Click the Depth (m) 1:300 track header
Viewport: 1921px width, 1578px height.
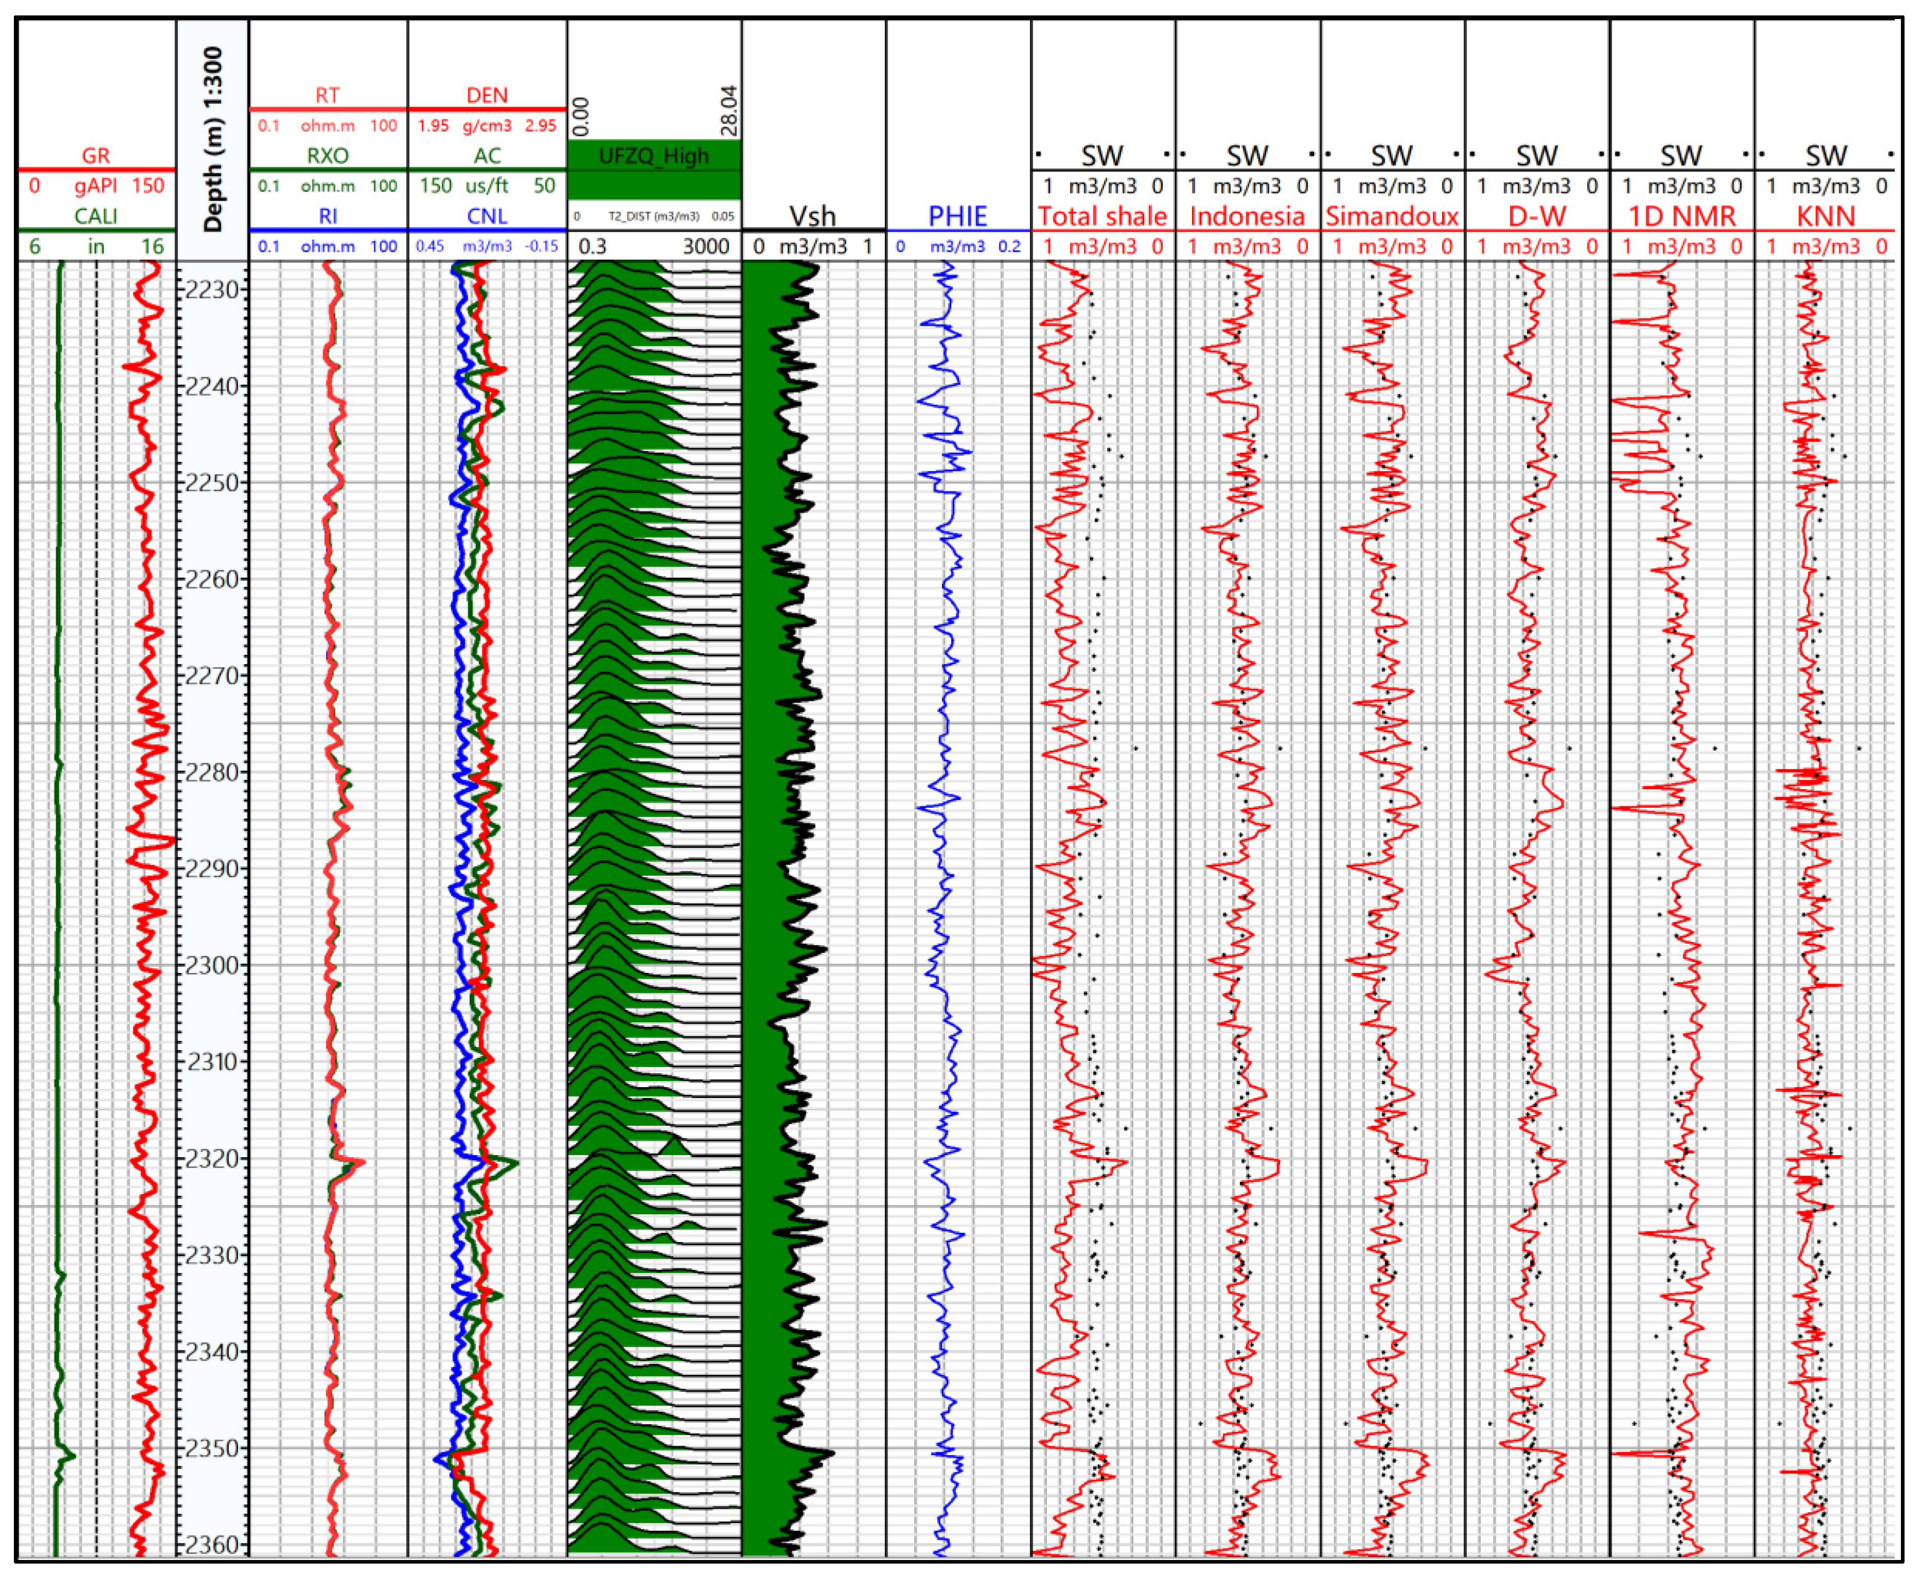(212, 139)
